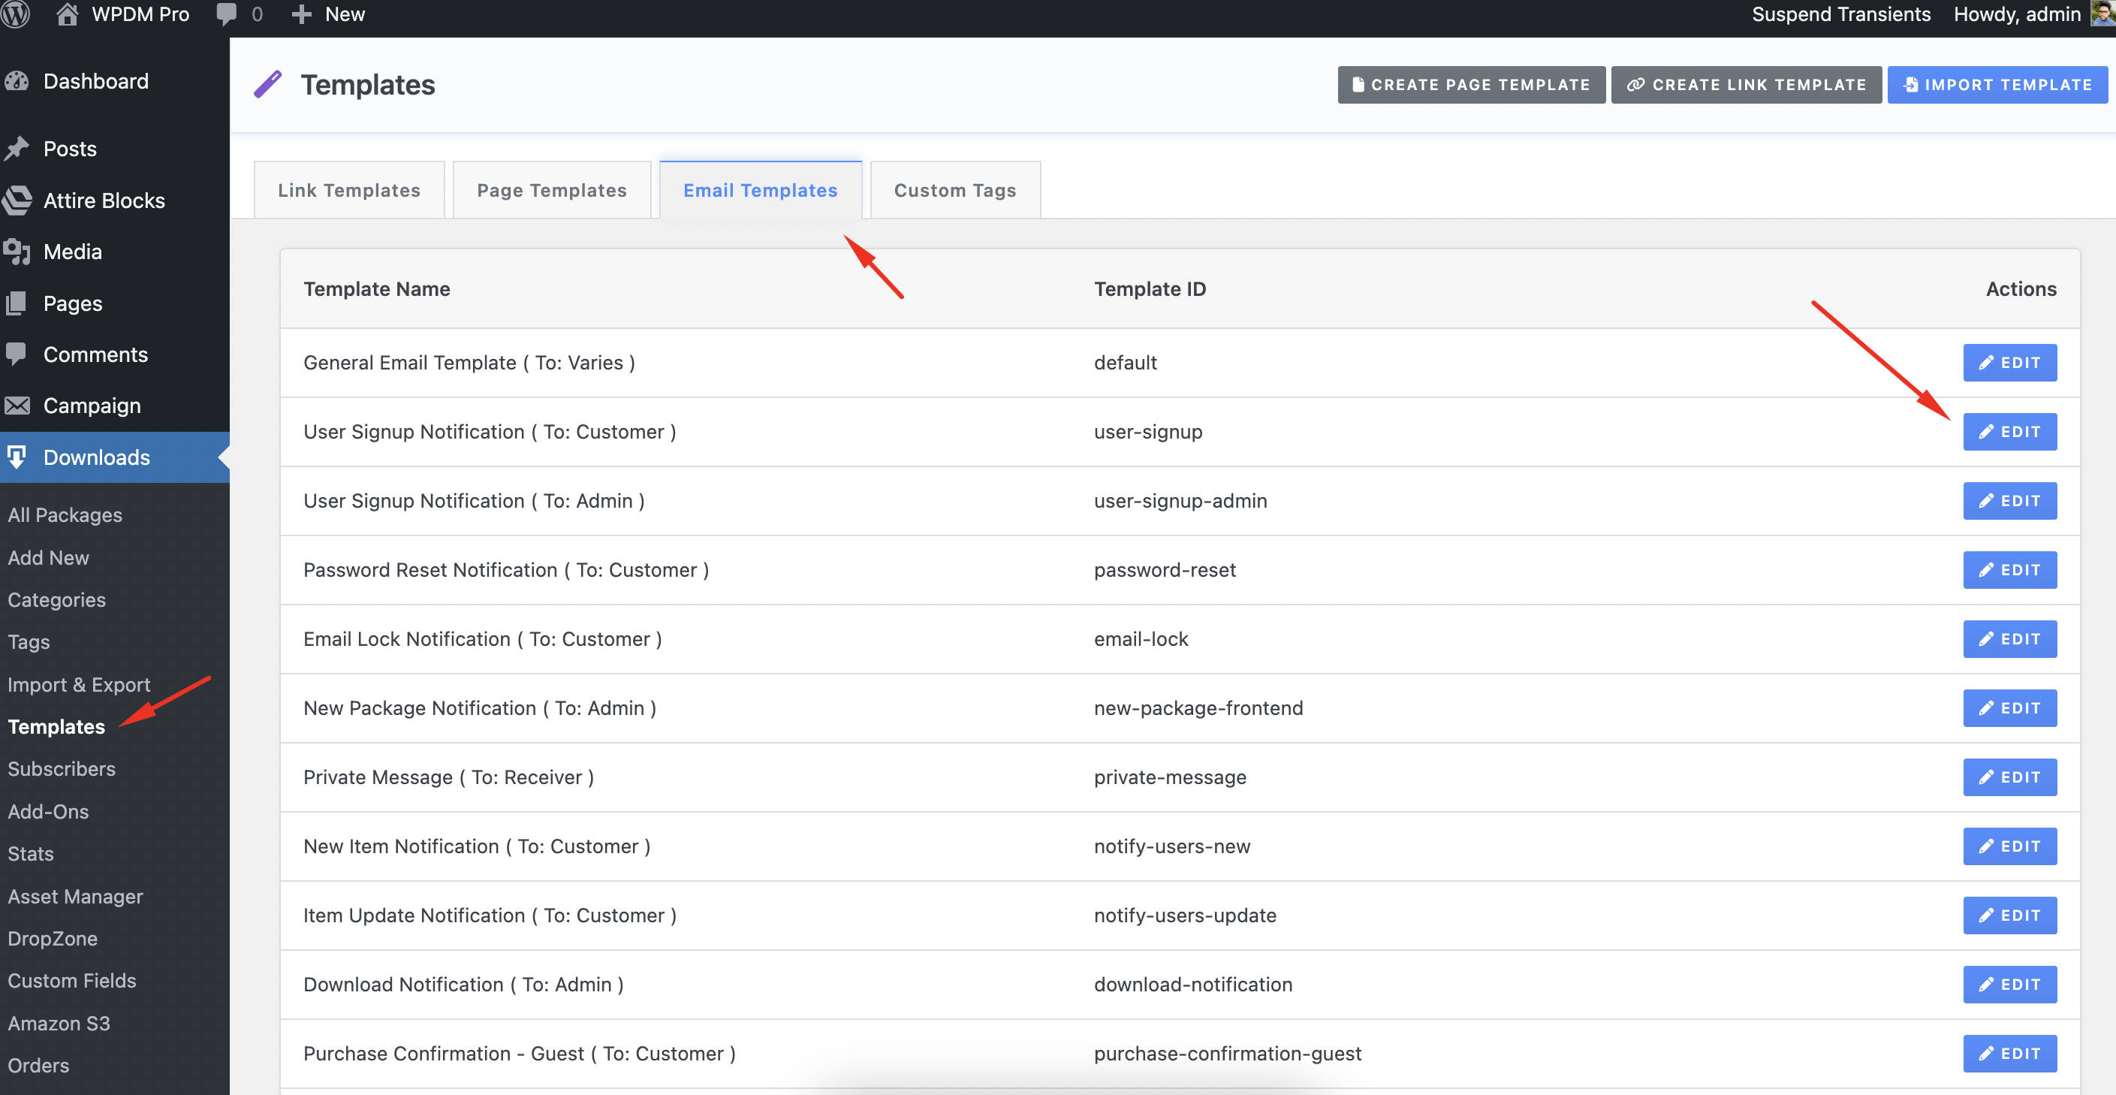Open Add New under Downloads
The image size is (2116, 1095).
tap(49, 558)
